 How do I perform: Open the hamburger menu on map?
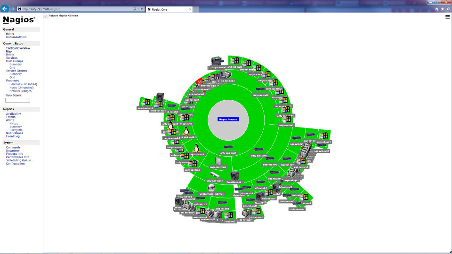[447, 17]
